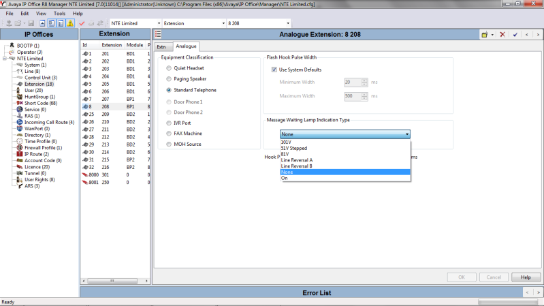Click the open configuration file folder icon
Screen dimensions: 544x306
pos(18,23)
